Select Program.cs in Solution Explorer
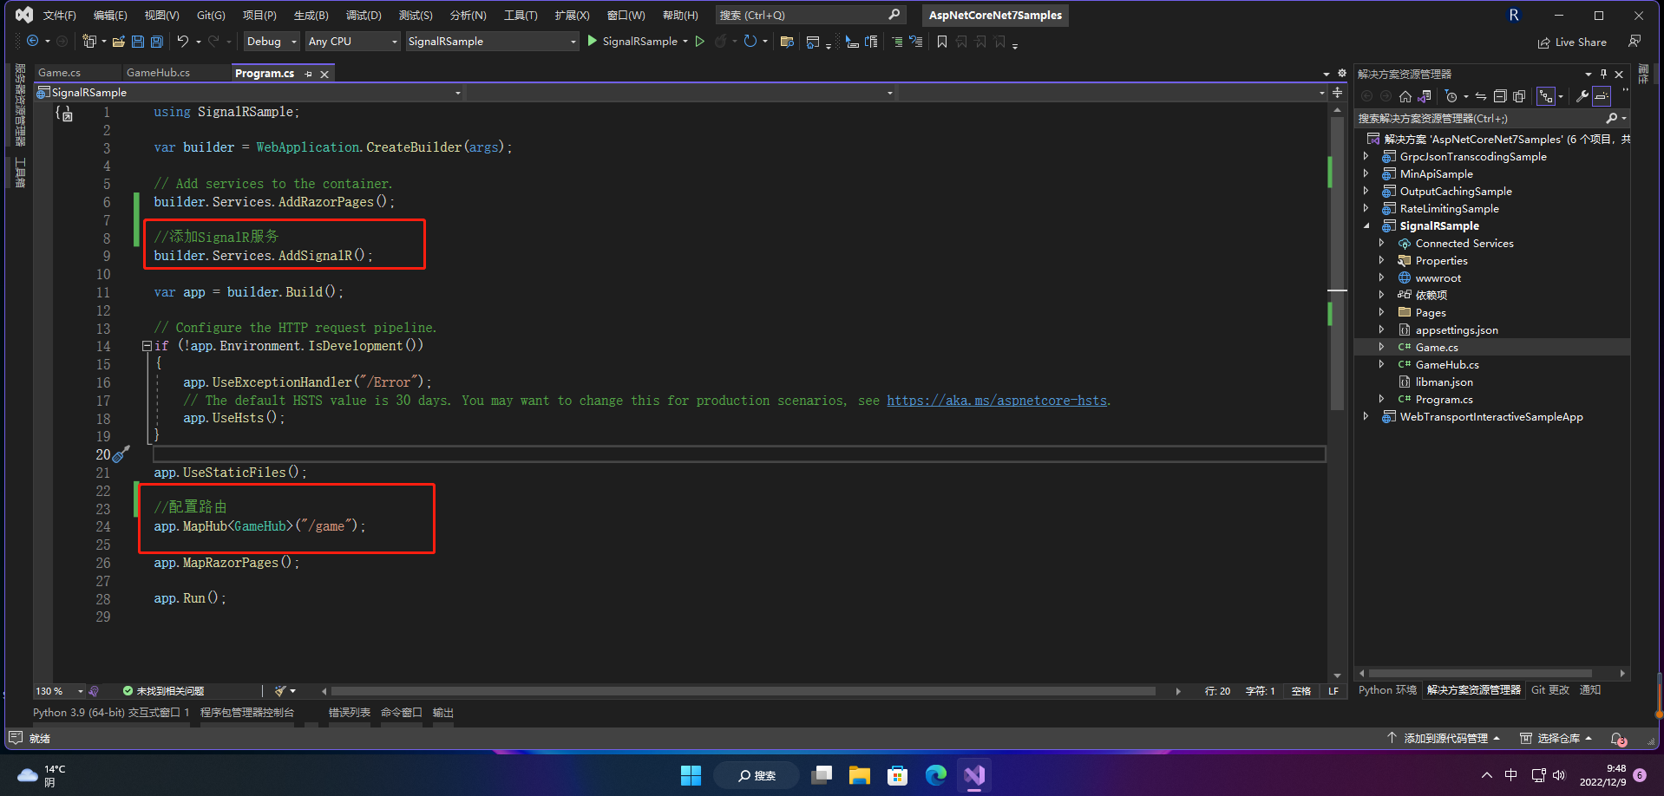Screen dimensions: 1664x796 click(1444, 399)
